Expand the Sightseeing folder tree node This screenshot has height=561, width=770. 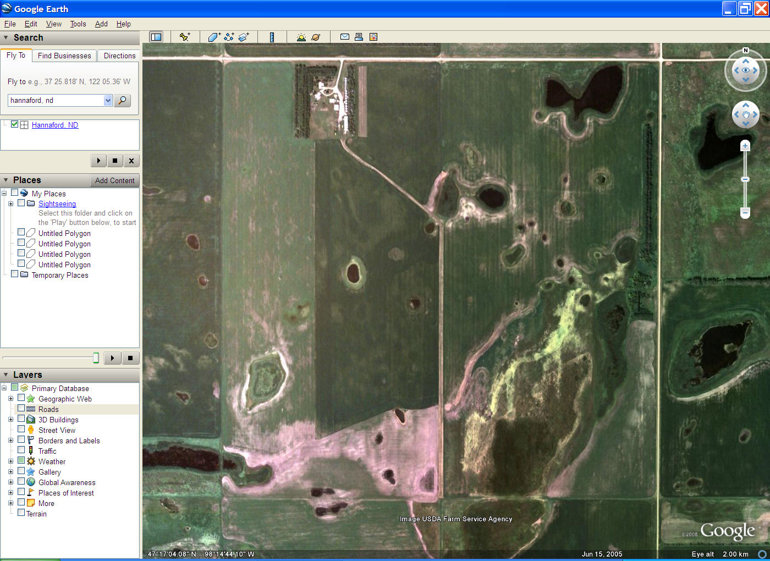(x=10, y=204)
